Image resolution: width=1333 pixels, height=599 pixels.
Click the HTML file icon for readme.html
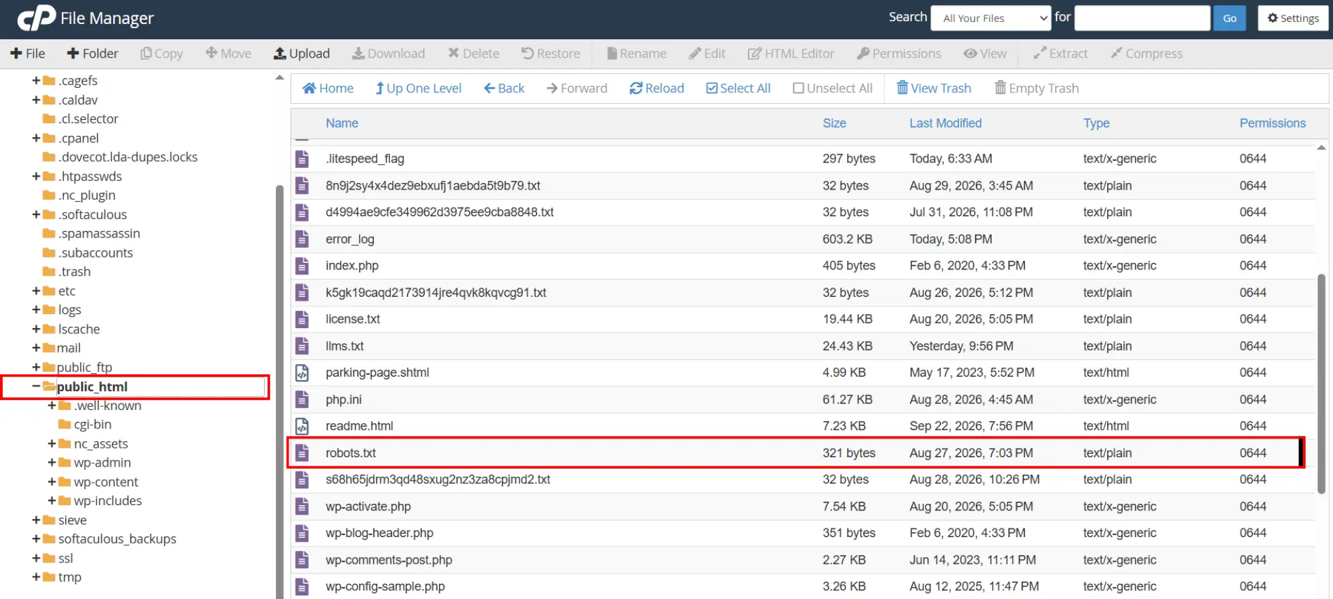pos(302,426)
